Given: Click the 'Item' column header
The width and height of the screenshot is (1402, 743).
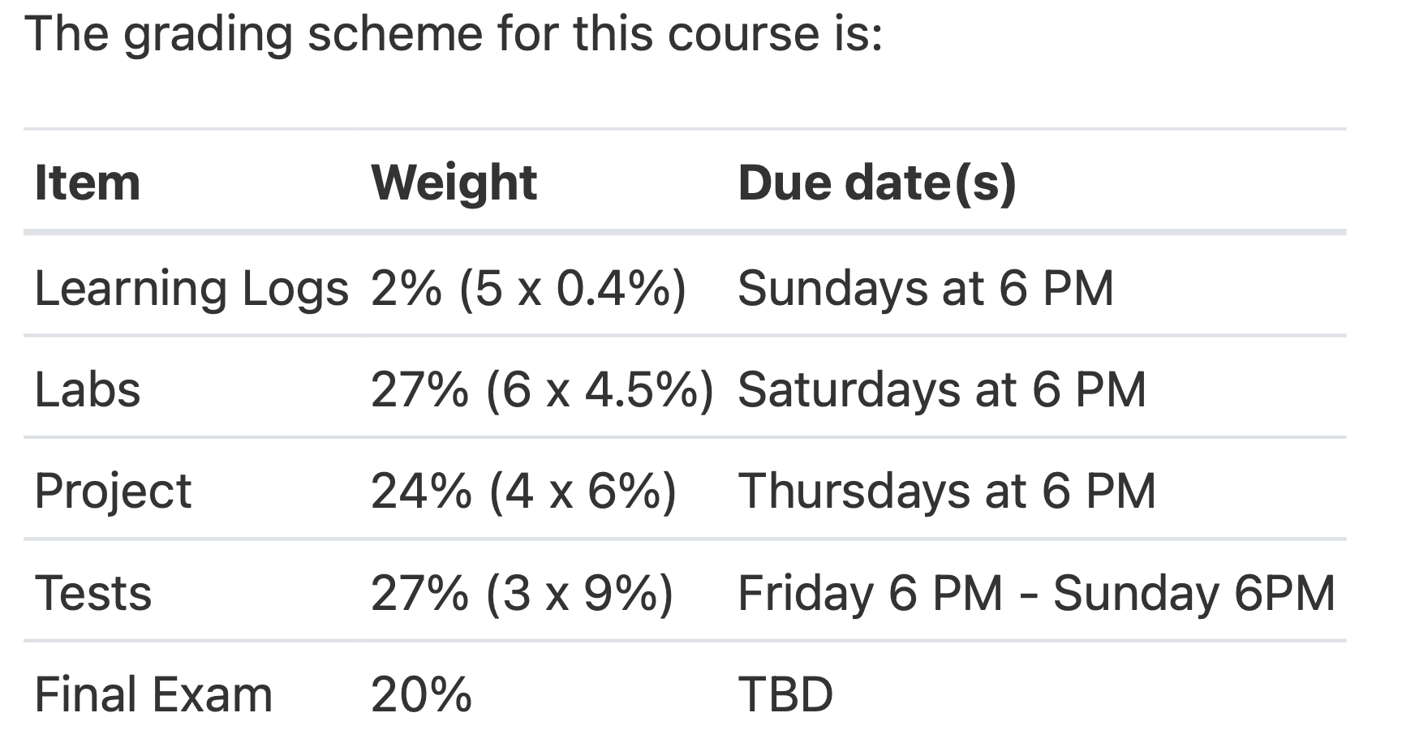Looking at the screenshot, I should [x=88, y=183].
